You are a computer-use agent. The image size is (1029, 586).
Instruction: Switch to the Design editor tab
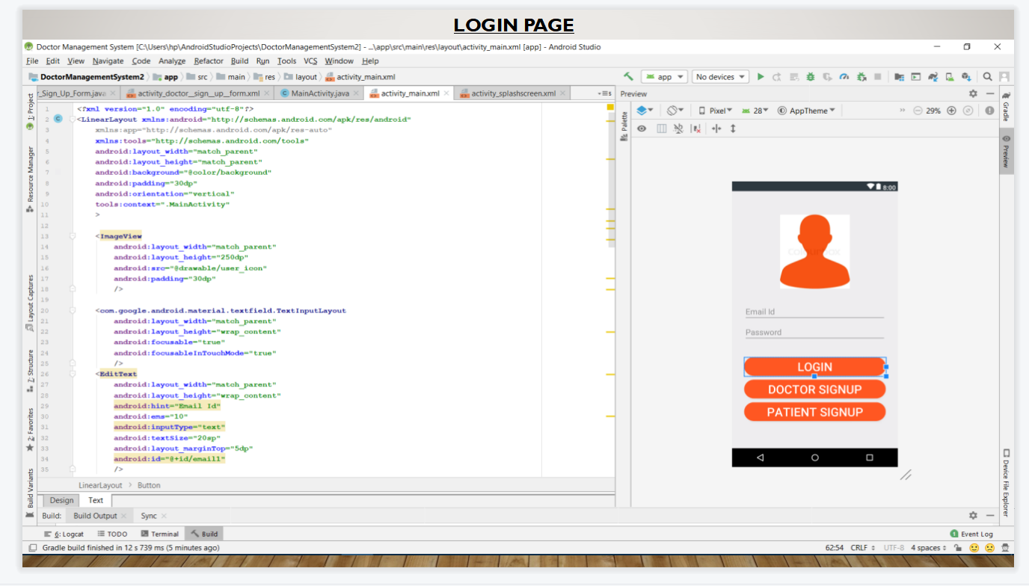tap(62, 500)
